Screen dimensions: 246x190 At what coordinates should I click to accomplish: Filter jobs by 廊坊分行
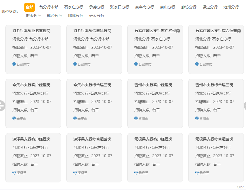189,7
